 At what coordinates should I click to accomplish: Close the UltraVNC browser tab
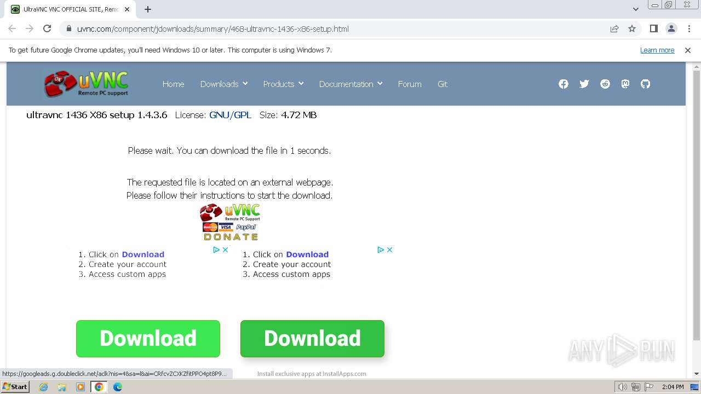coord(128,9)
